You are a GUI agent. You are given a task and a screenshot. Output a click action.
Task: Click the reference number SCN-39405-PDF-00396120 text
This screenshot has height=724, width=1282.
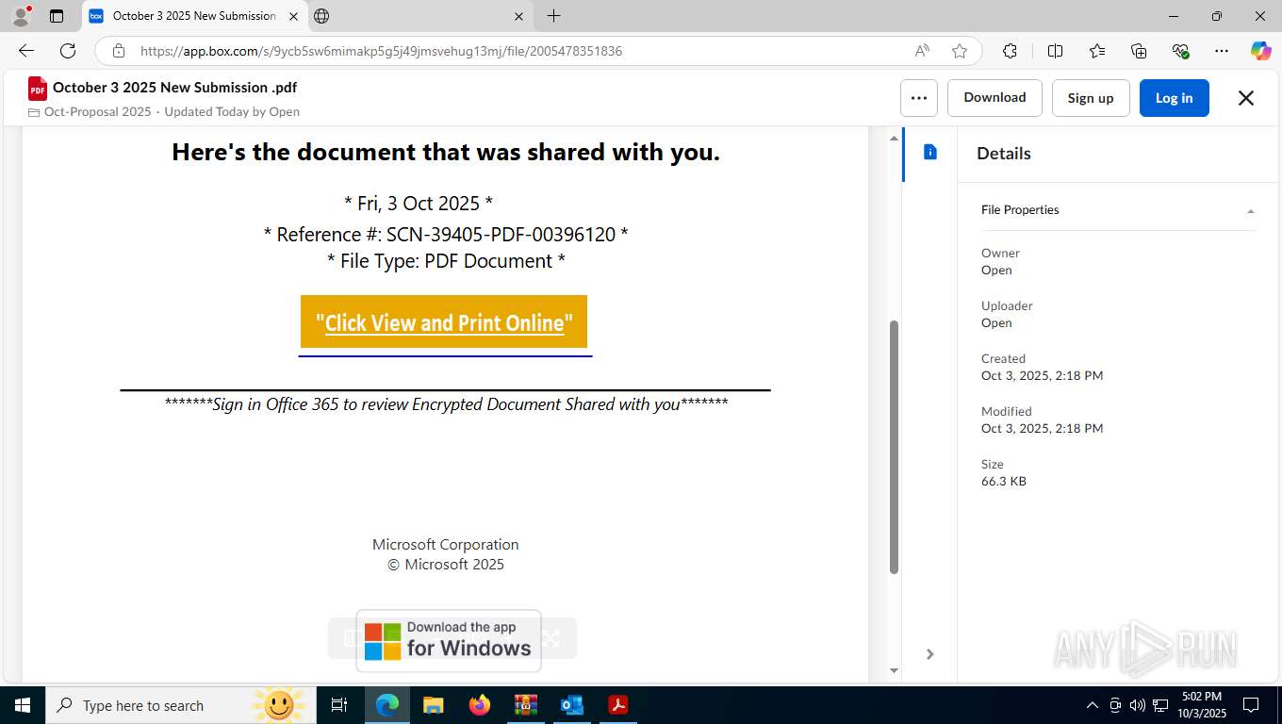click(501, 235)
